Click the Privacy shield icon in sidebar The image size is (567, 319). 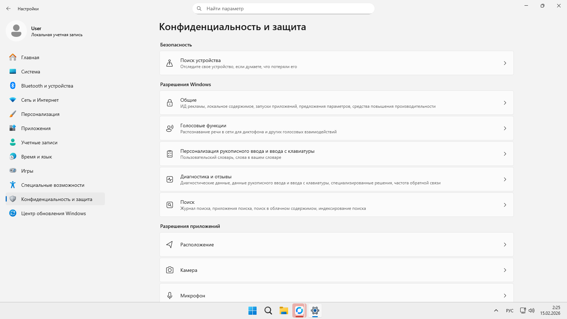coord(13,199)
